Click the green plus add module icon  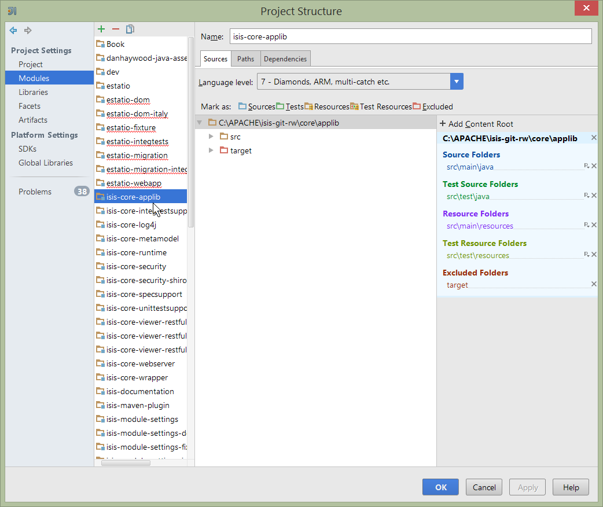(101, 29)
